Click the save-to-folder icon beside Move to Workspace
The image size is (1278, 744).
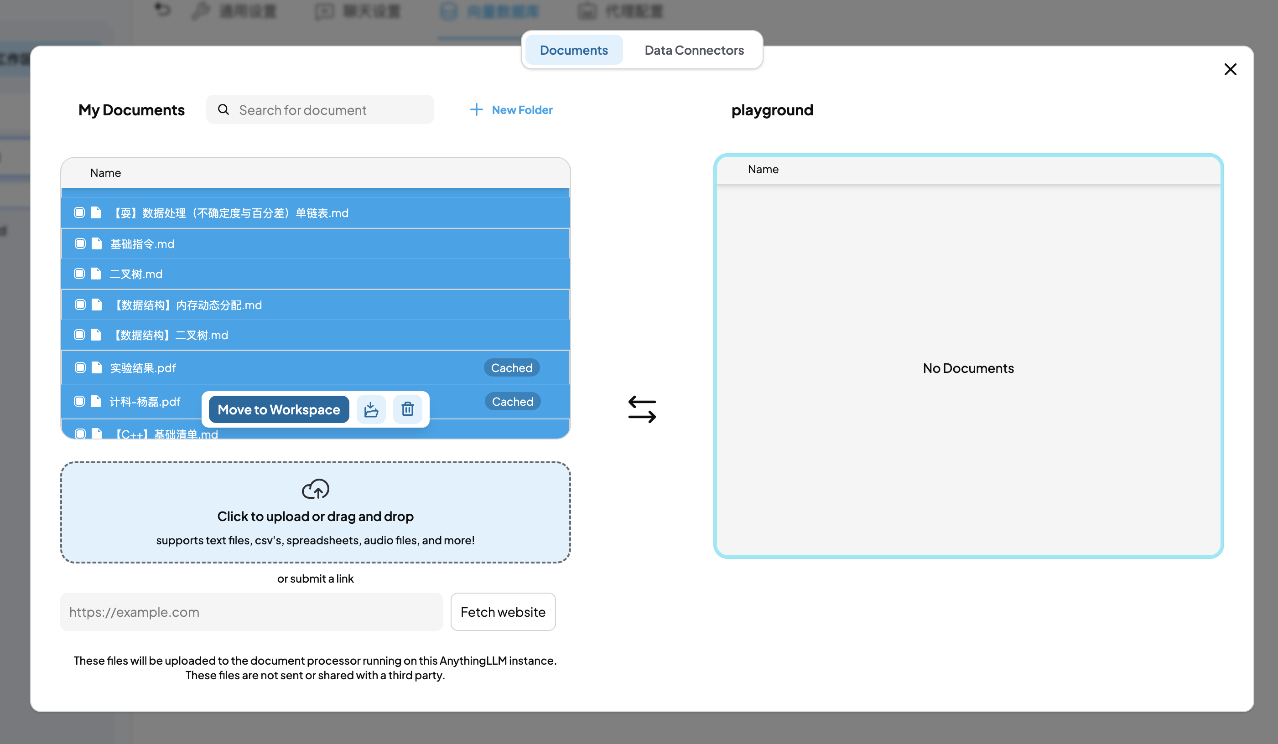point(371,409)
